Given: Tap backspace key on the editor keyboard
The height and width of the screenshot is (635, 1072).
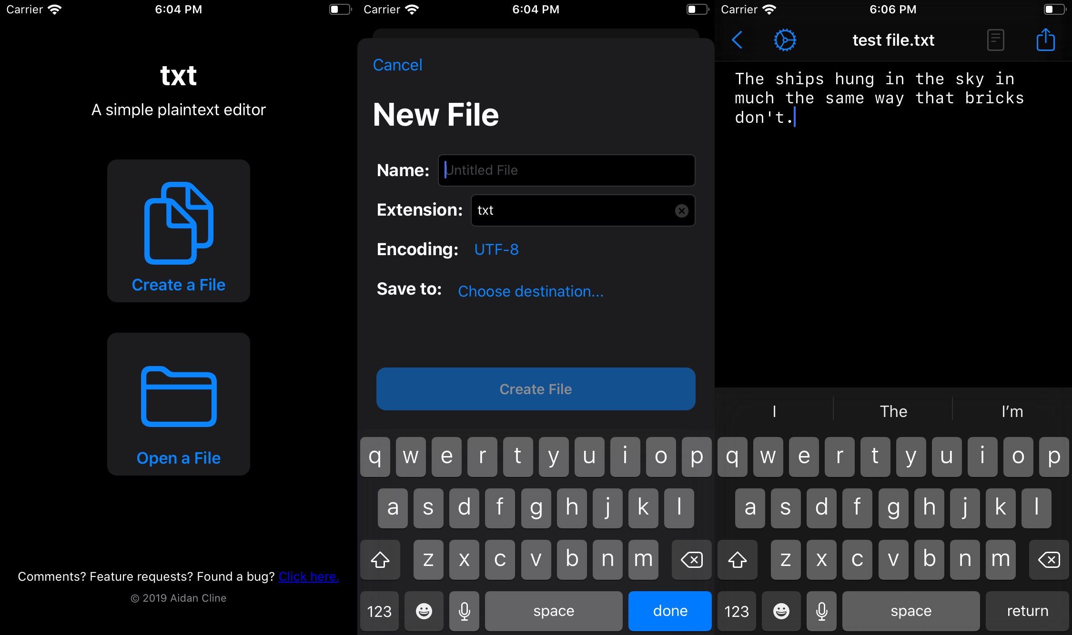Looking at the screenshot, I should [1049, 560].
